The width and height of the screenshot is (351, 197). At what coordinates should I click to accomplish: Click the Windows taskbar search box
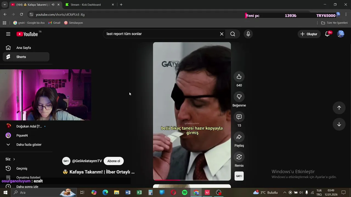click(44, 192)
